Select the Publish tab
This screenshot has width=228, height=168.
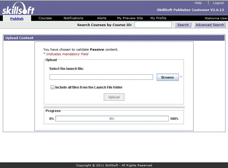17,18
